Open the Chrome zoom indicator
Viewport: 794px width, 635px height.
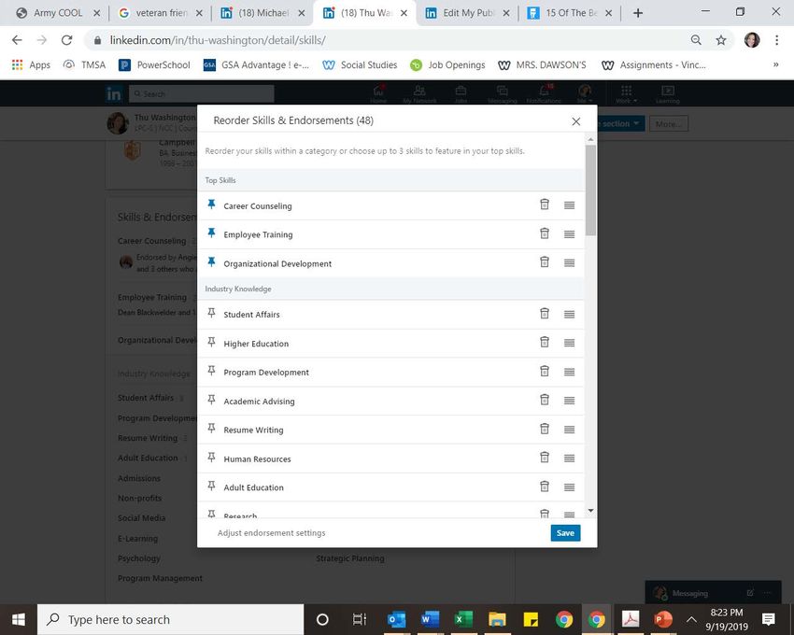coord(696,40)
